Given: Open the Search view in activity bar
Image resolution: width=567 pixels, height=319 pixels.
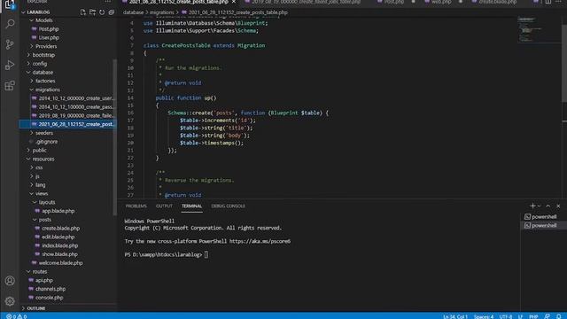Looking at the screenshot, I should tap(10, 24).
